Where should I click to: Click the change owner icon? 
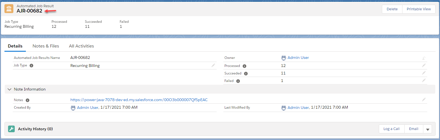[424, 58]
